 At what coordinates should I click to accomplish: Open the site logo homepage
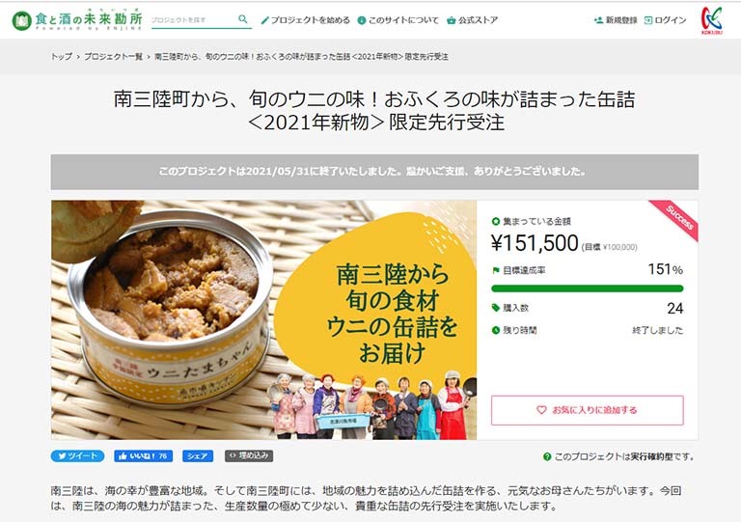(x=77, y=20)
